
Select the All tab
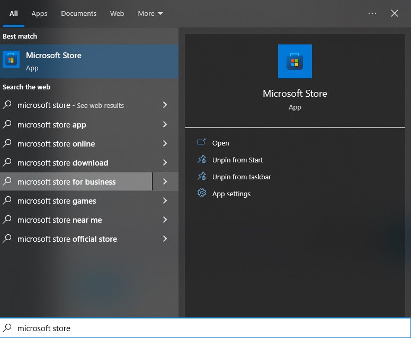tap(14, 14)
